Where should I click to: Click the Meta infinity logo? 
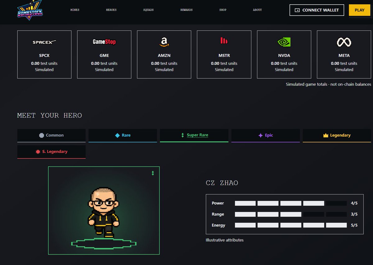point(344,42)
